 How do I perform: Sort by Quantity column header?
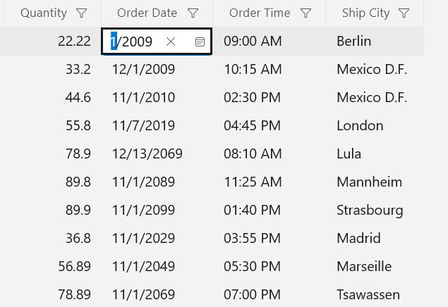click(44, 13)
